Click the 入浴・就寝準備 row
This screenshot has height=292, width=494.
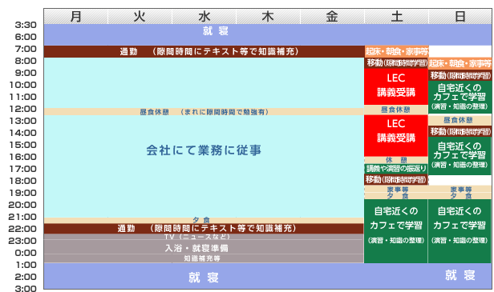204,247
